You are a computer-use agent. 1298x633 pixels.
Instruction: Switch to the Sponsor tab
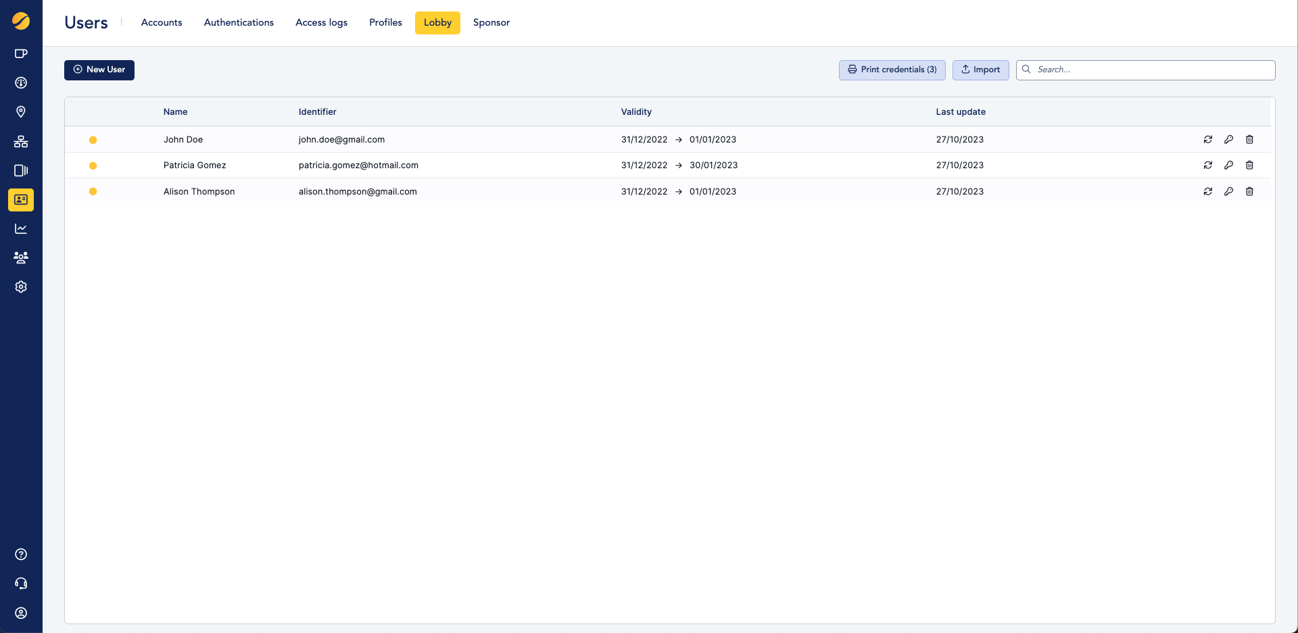[491, 23]
